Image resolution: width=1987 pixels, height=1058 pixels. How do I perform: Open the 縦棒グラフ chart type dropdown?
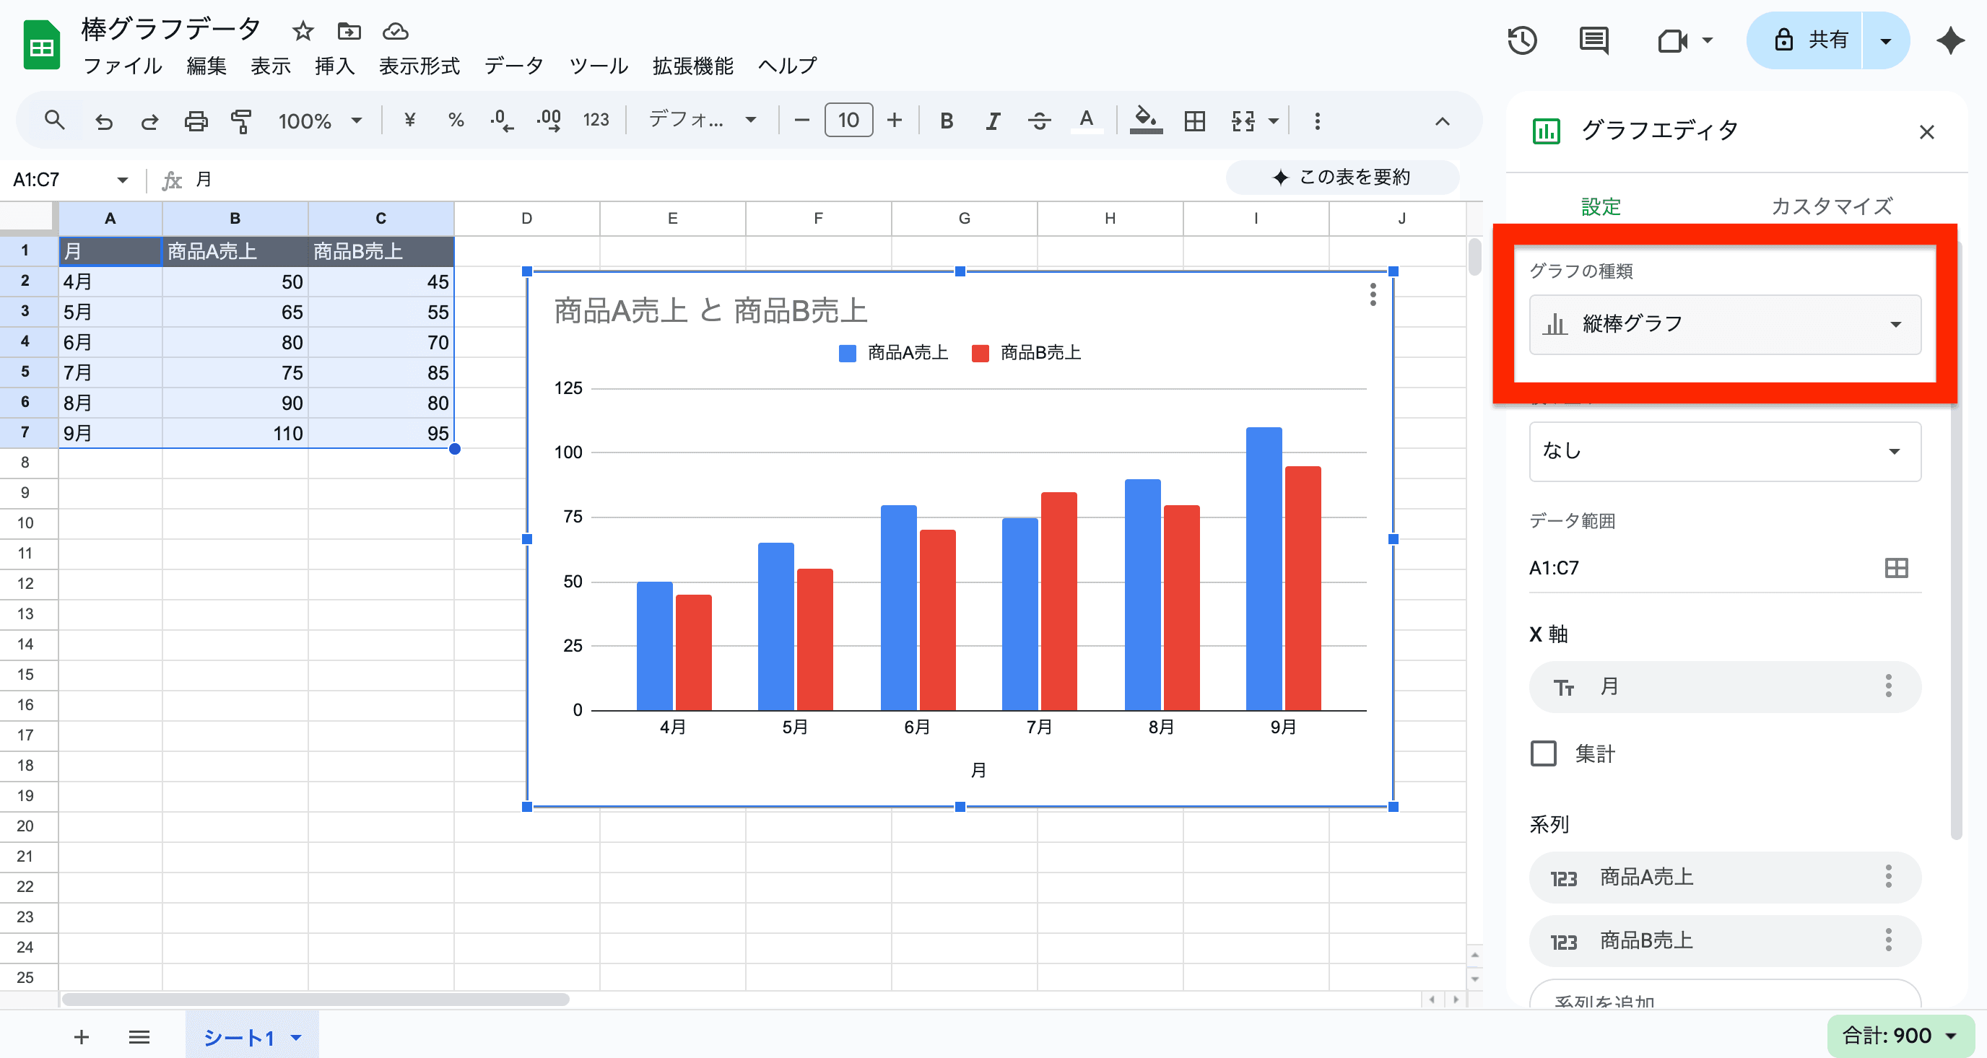[x=1725, y=325]
